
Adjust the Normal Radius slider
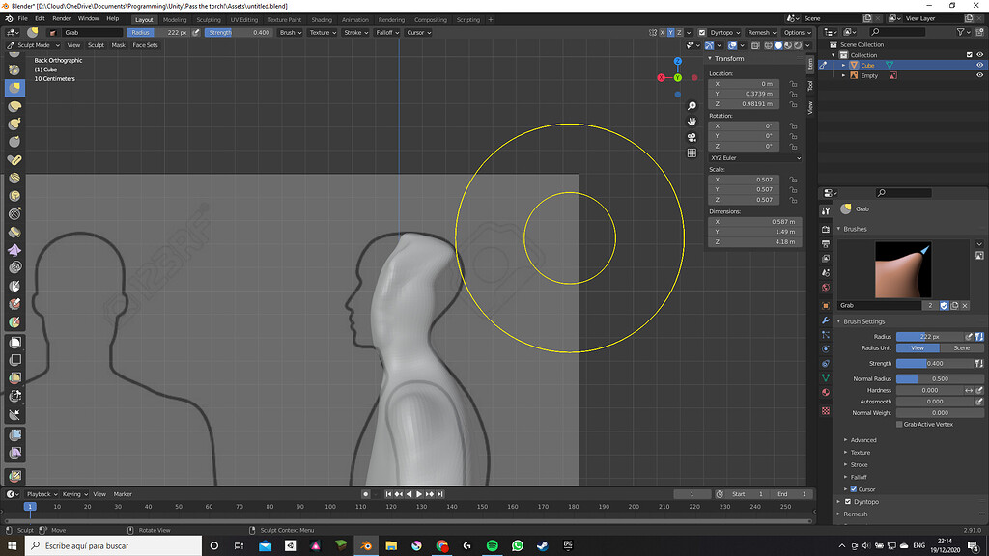point(940,378)
